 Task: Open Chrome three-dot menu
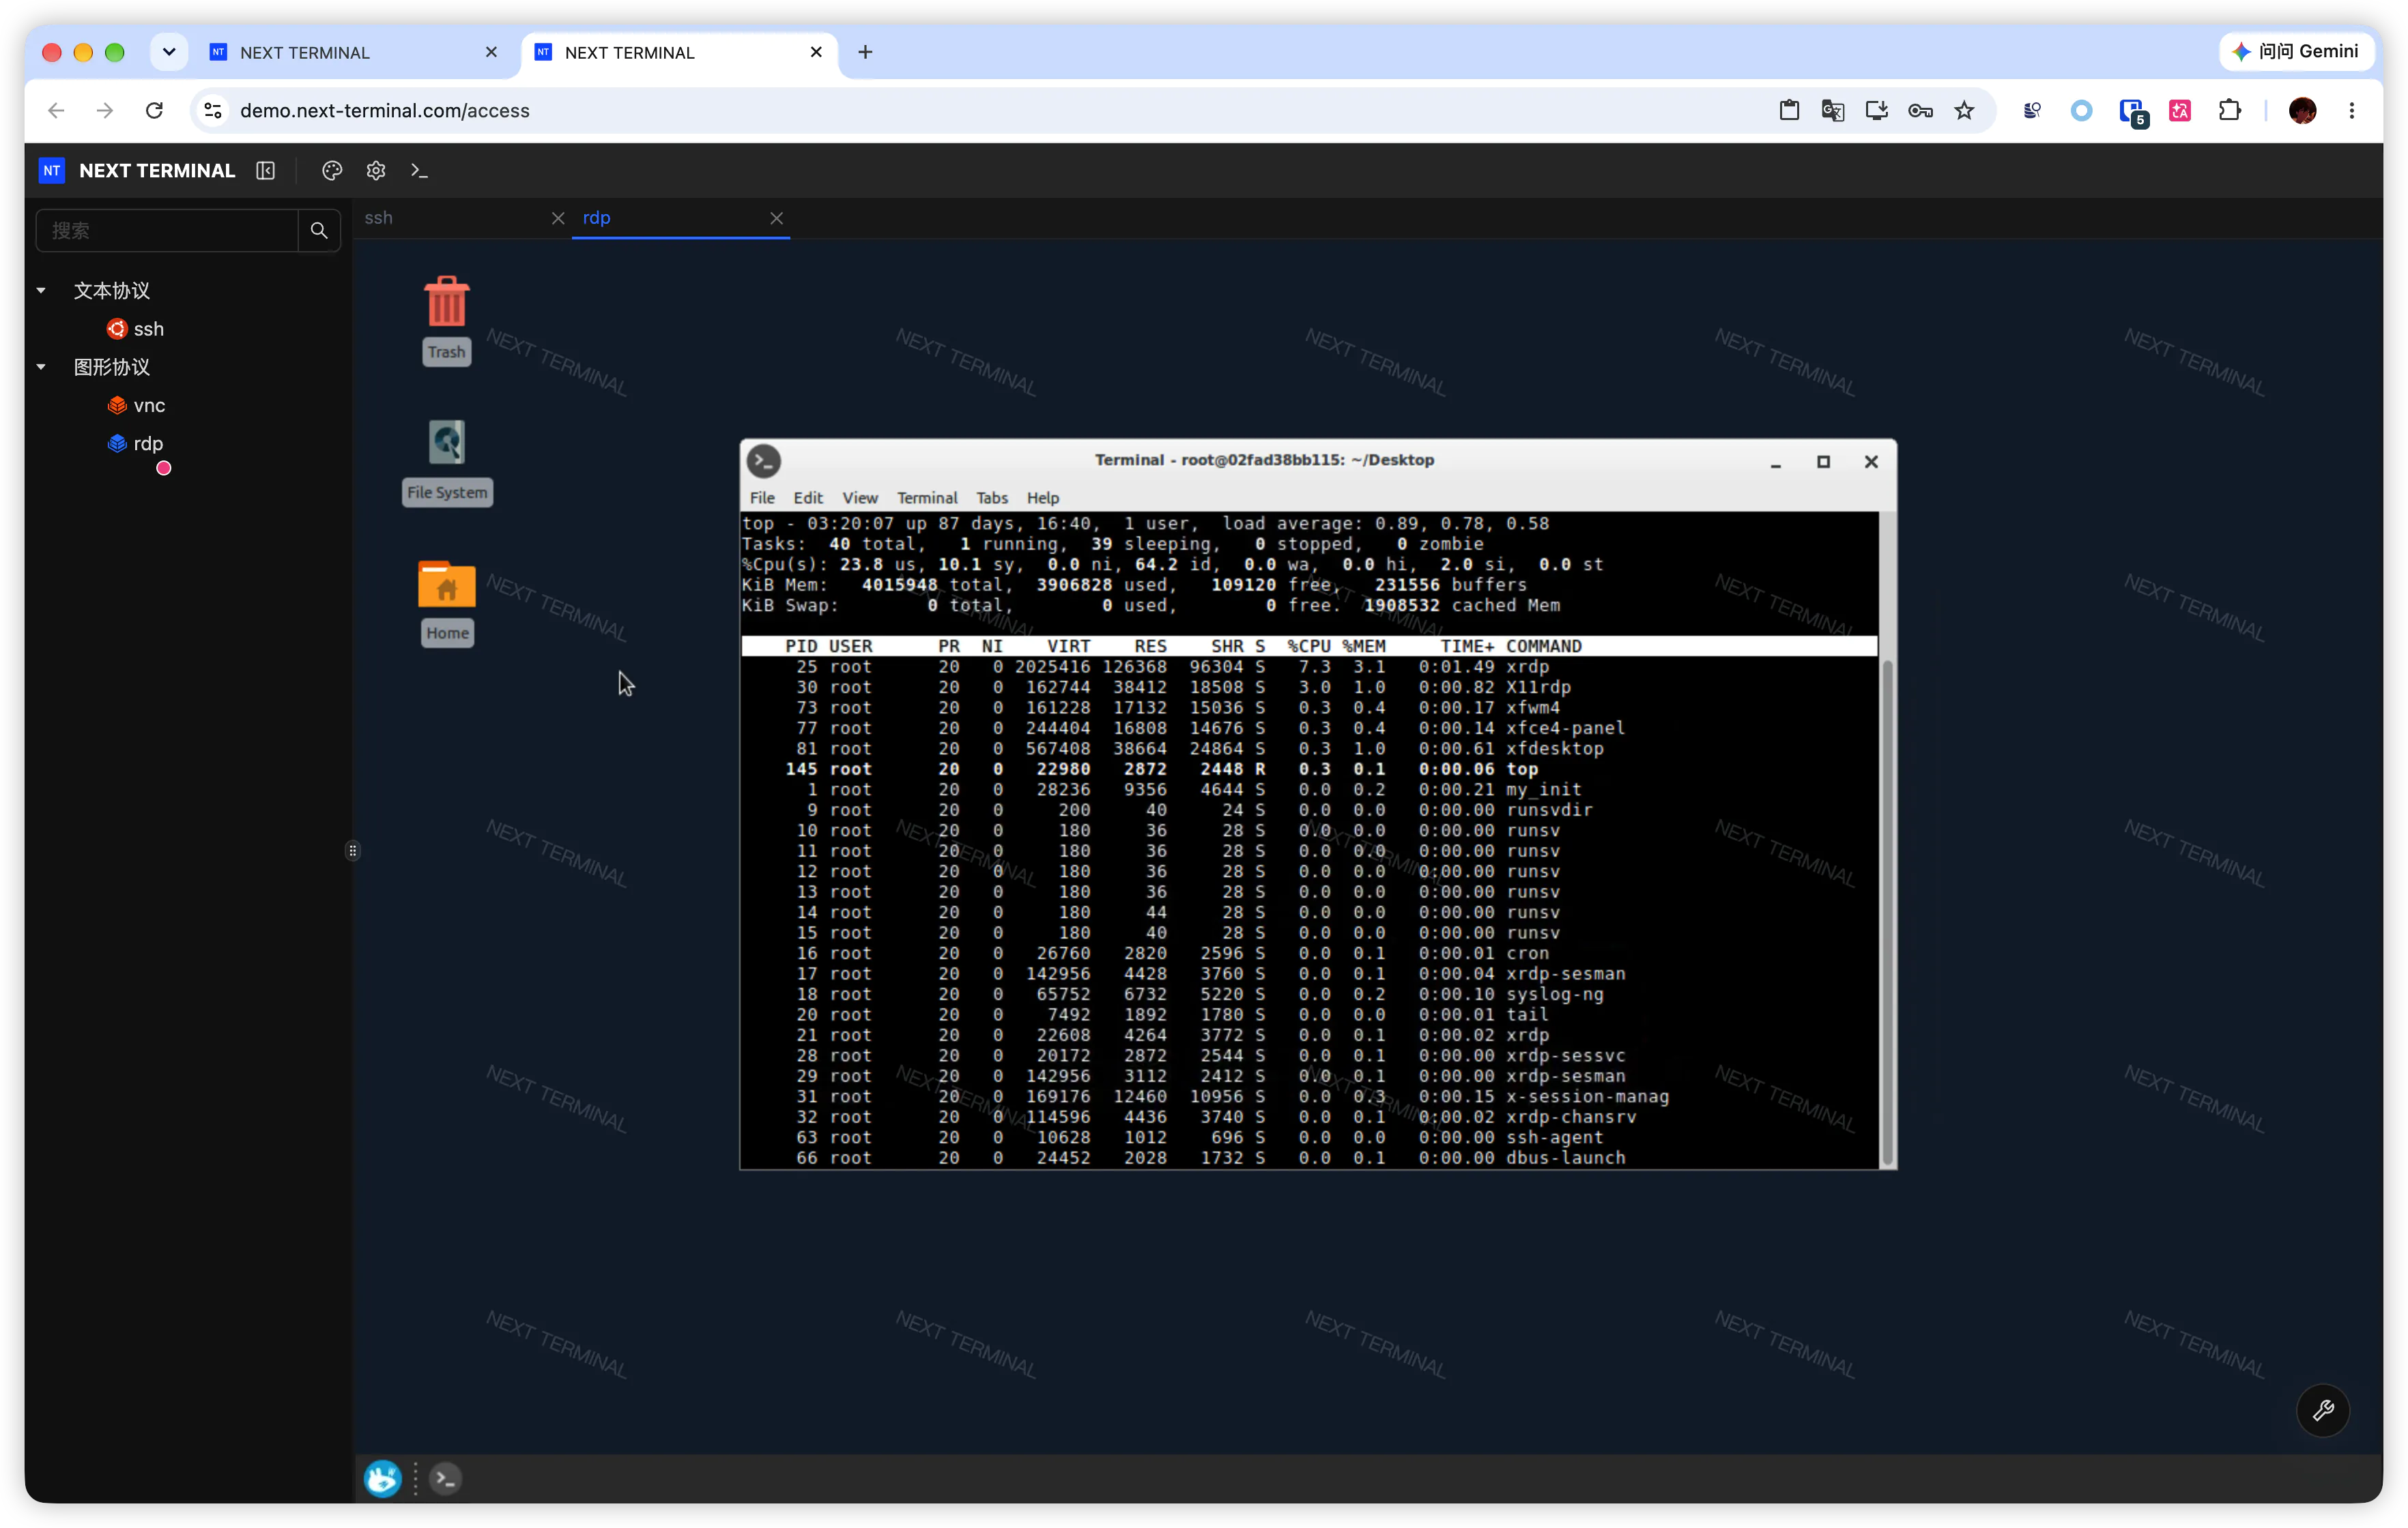tap(2352, 111)
